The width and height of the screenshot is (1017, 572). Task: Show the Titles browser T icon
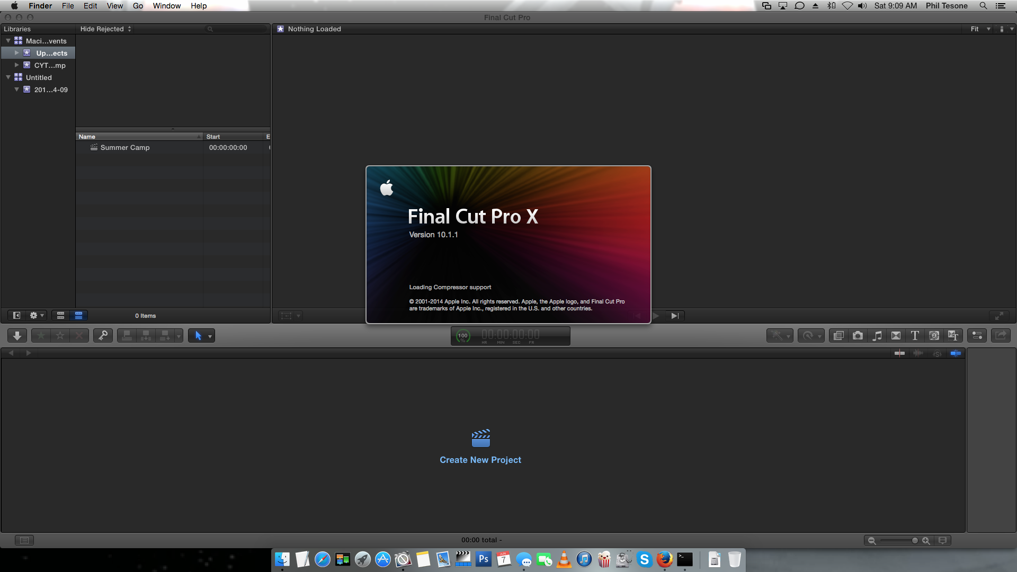tap(915, 336)
